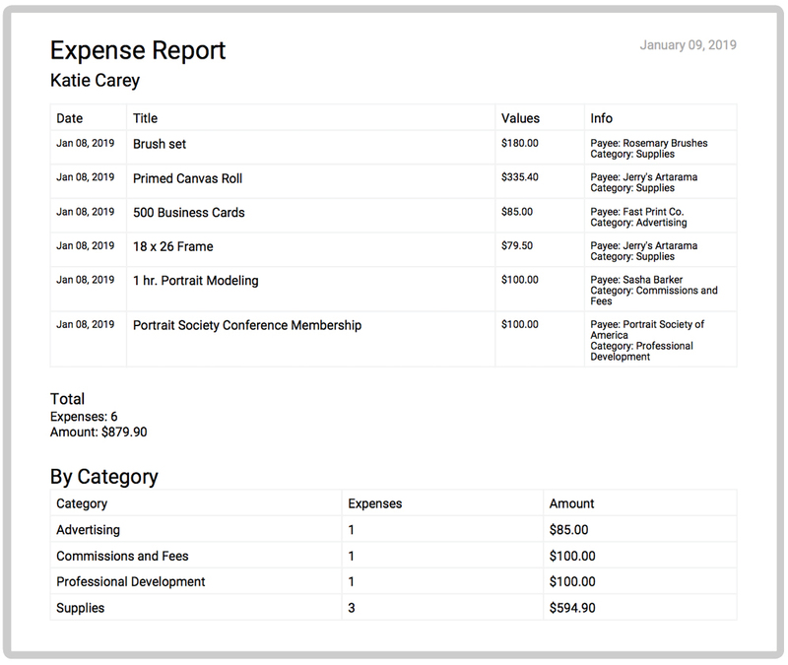Click the Primed Canvas Roll row title
788x665 pixels.
pos(187,178)
